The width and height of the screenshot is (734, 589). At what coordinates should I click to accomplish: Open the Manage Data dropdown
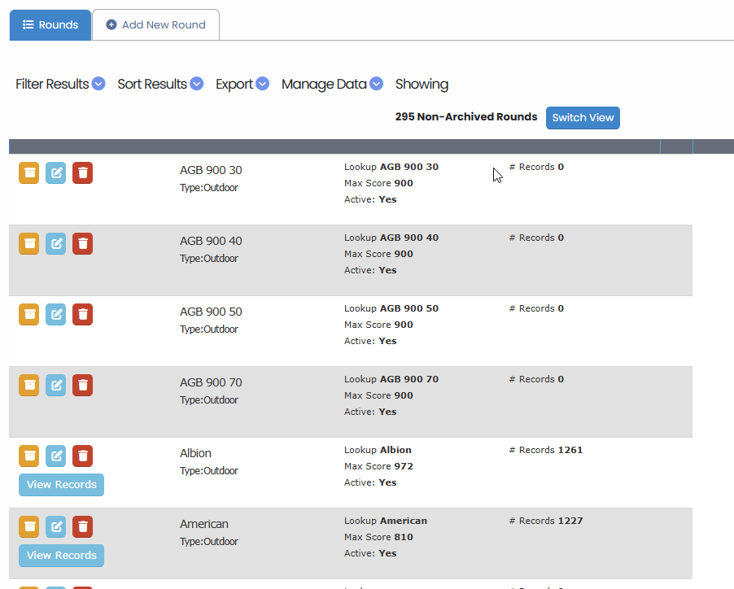[332, 85]
